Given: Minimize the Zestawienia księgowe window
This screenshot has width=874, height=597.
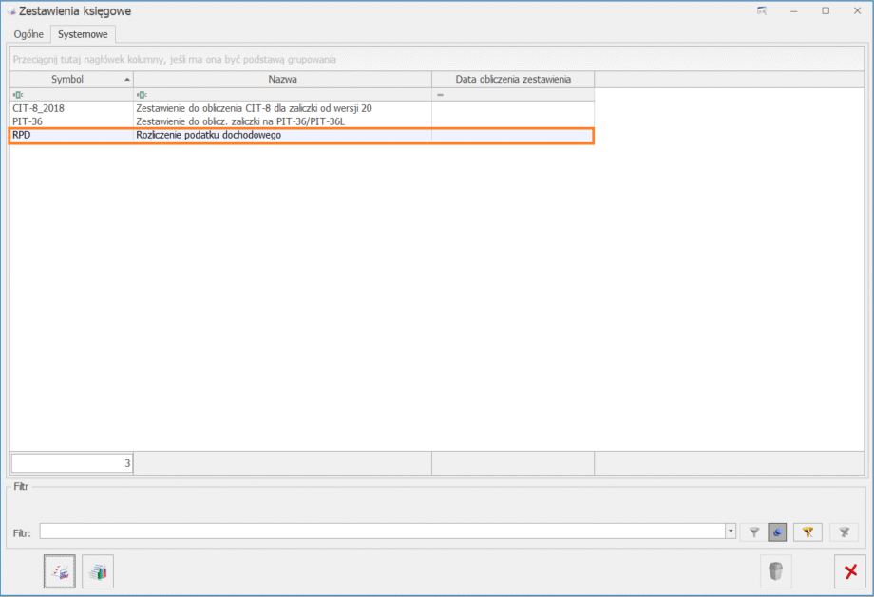Looking at the screenshot, I should [794, 10].
